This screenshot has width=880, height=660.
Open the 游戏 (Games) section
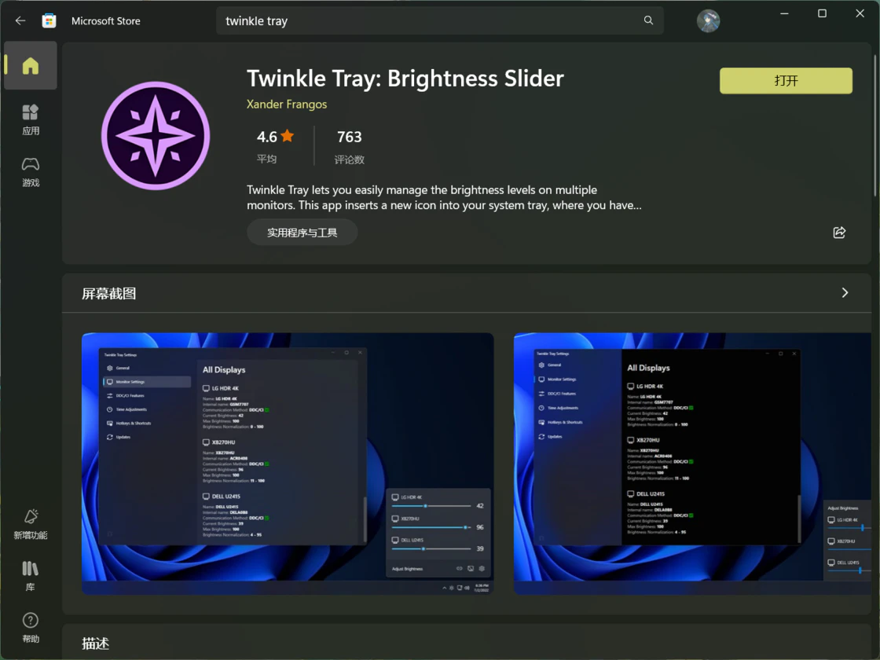coord(31,171)
